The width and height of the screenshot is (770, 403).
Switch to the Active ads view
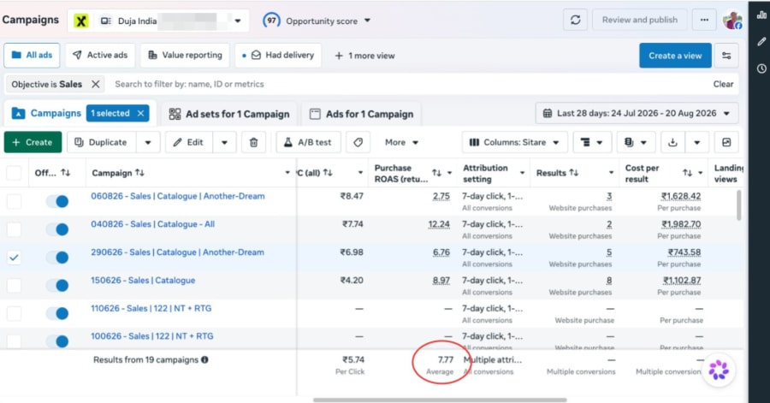tap(100, 56)
